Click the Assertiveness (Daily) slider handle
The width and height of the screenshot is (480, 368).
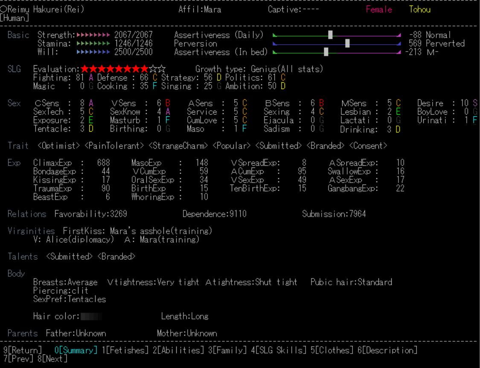tap(330, 35)
